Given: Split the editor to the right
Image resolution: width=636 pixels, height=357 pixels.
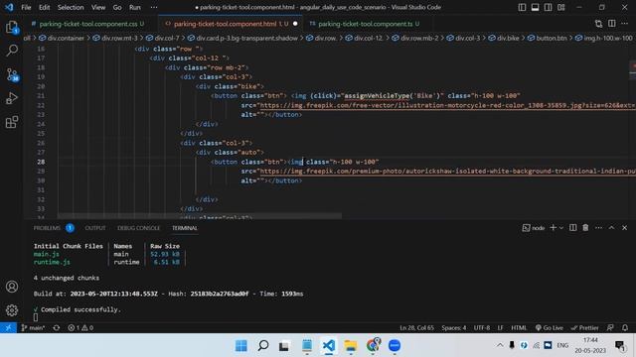Looking at the screenshot, I should 612,24.
